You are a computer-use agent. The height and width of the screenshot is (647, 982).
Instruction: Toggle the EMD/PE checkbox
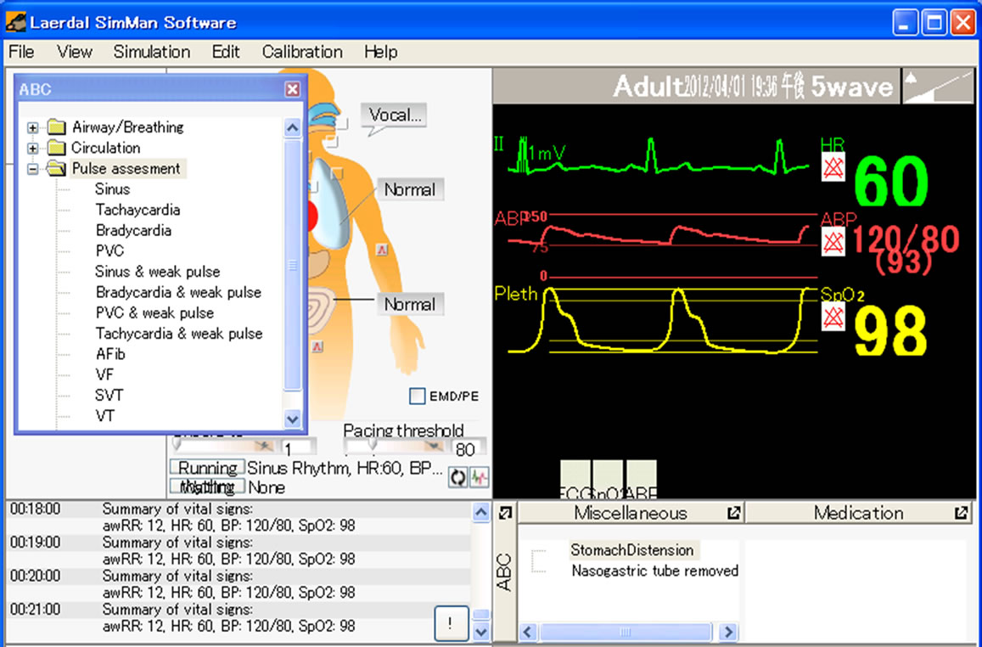click(417, 396)
